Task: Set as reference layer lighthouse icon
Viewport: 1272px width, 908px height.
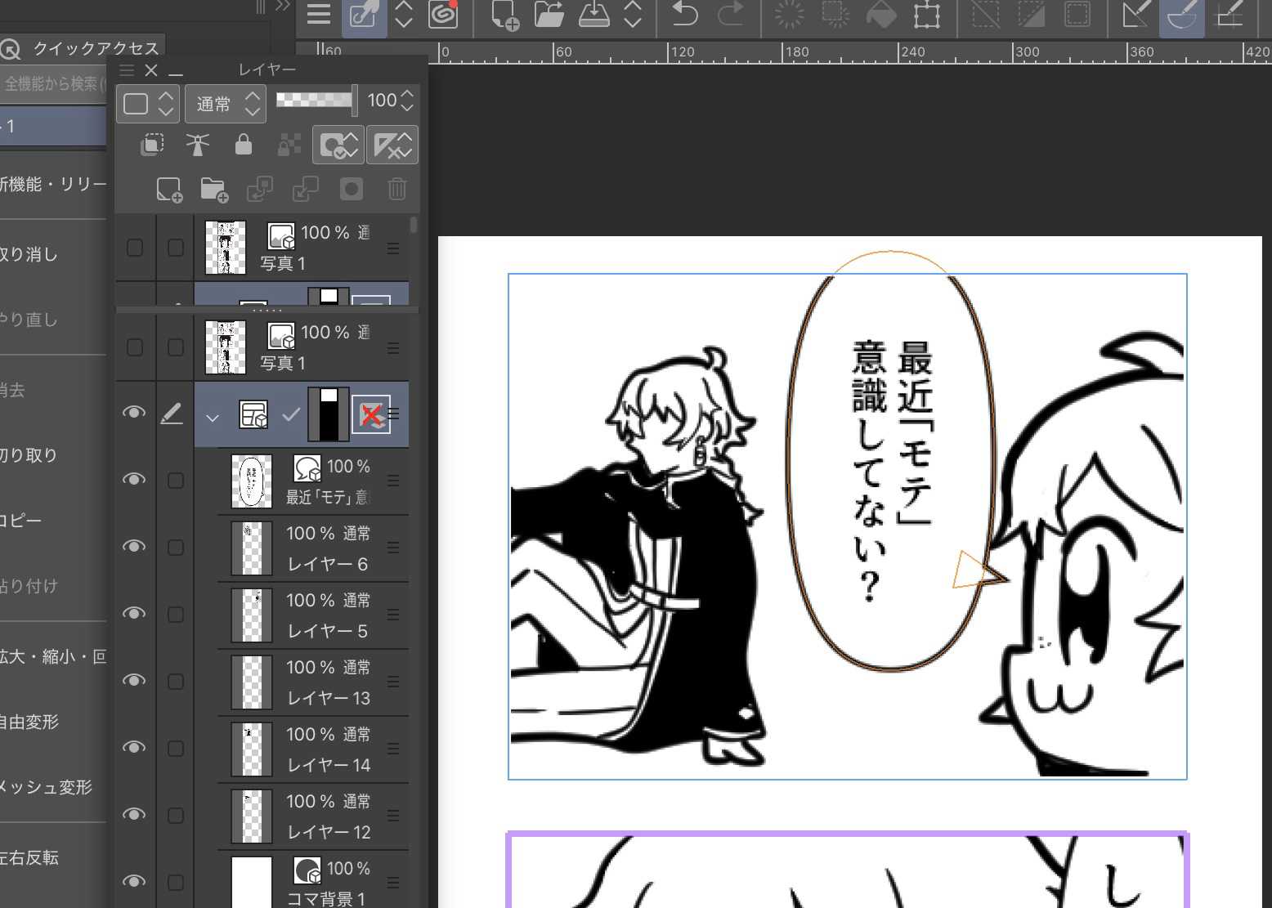Action: (197, 145)
